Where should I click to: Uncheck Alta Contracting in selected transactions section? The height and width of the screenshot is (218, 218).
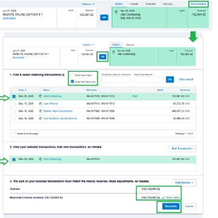14,159
